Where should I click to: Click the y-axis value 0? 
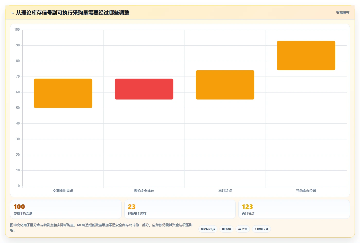tap(19, 186)
